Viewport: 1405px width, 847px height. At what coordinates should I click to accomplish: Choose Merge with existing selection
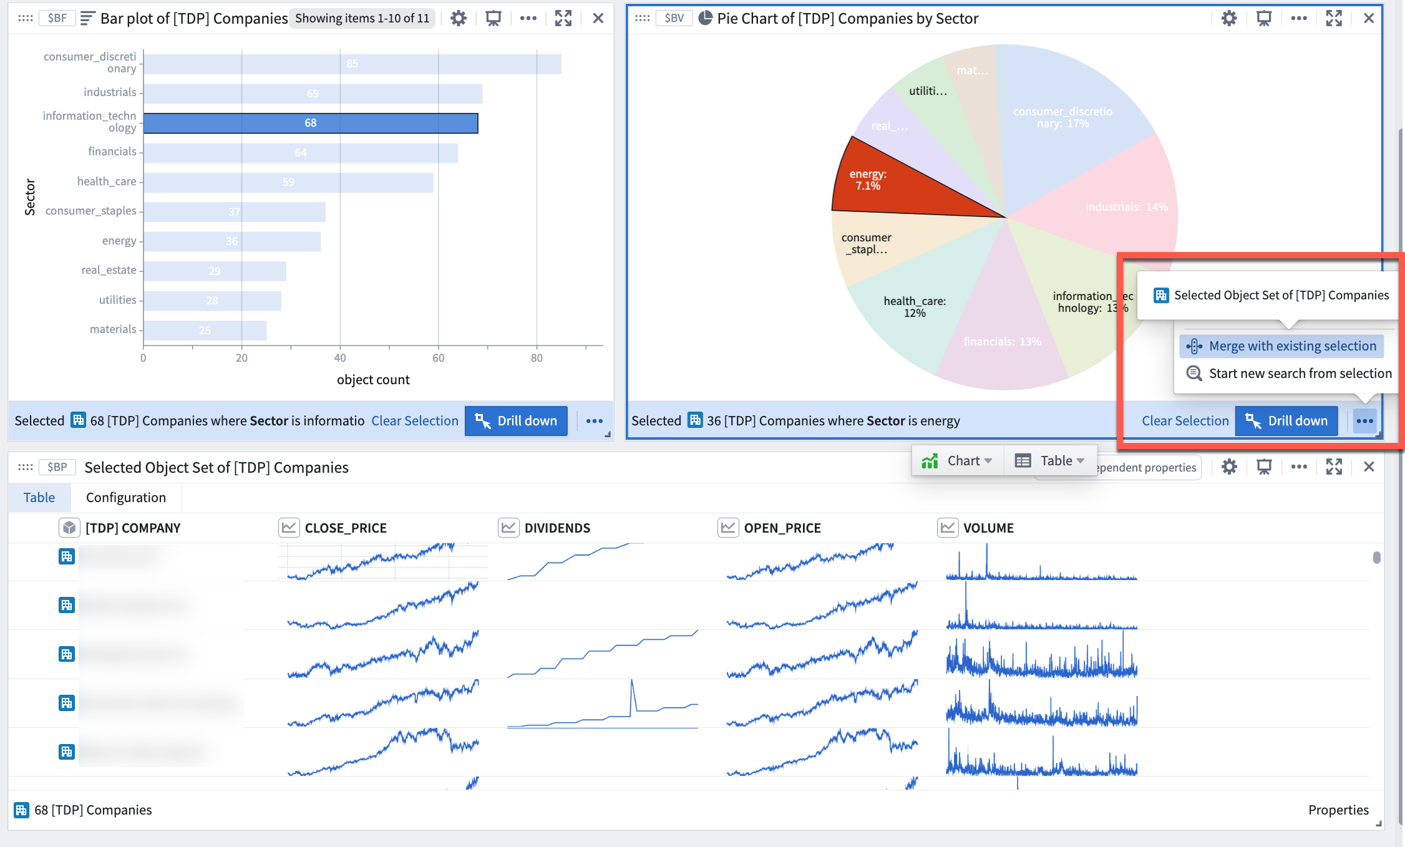pyautogui.click(x=1281, y=346)
